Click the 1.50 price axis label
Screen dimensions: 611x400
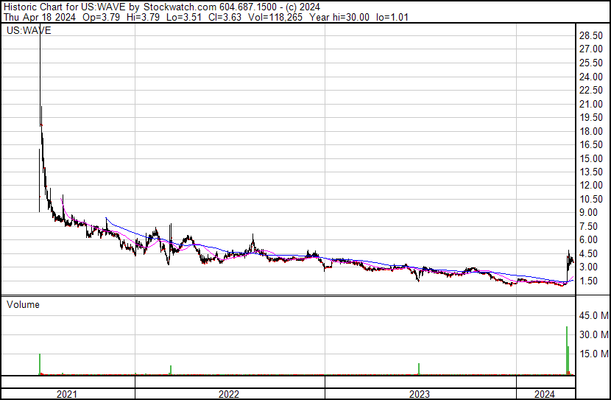tap(589, 281)
